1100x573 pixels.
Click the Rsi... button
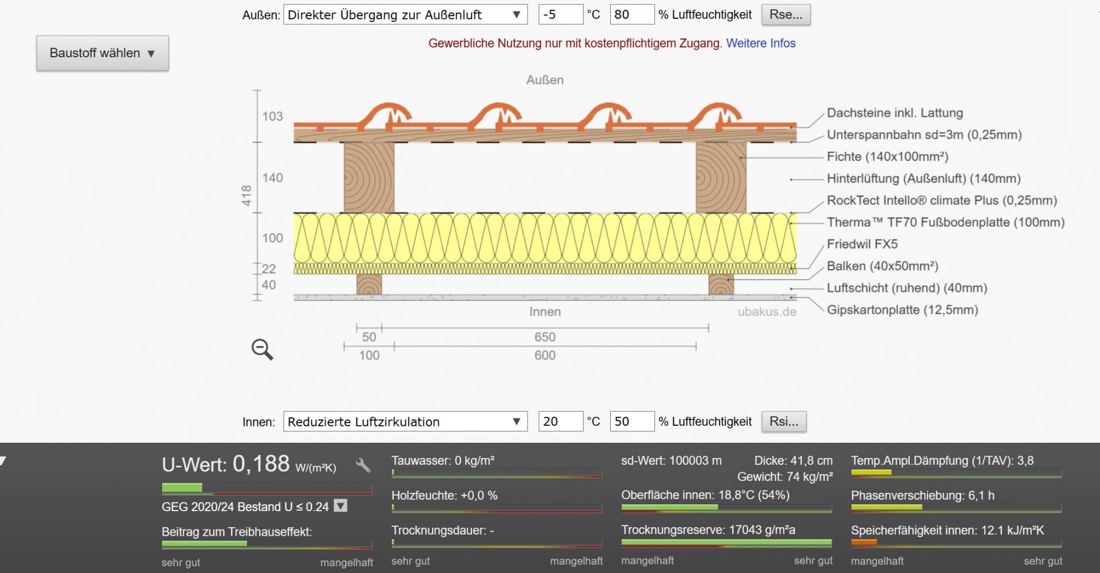(x=783, y=422)
